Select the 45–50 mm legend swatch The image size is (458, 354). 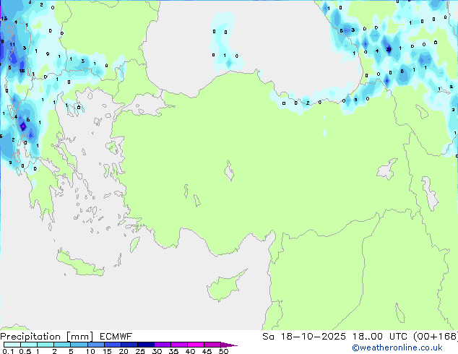pos(212,345)
